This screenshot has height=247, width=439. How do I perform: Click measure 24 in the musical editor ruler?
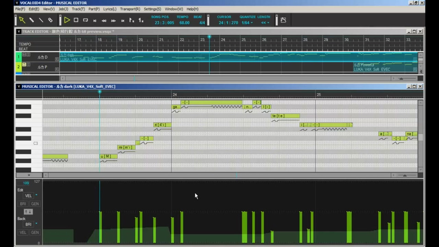point(175,95)
